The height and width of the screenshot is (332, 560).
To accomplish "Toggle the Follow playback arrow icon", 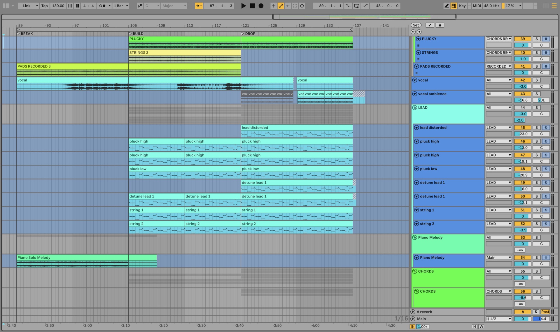I will tap(199, 6).
